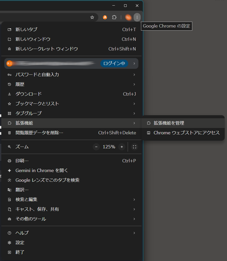Click the Gemini sparkle icon
Screen dimensions: 227x261
pos(9,171)
